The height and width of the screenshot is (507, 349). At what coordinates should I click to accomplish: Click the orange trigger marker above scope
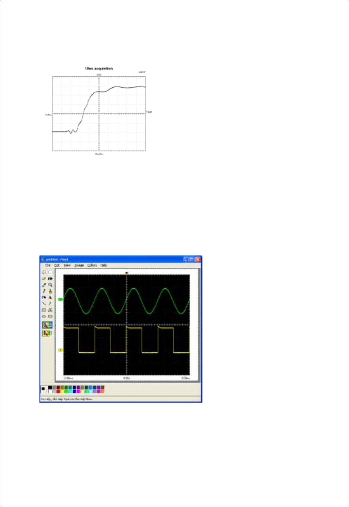(127, 273)
